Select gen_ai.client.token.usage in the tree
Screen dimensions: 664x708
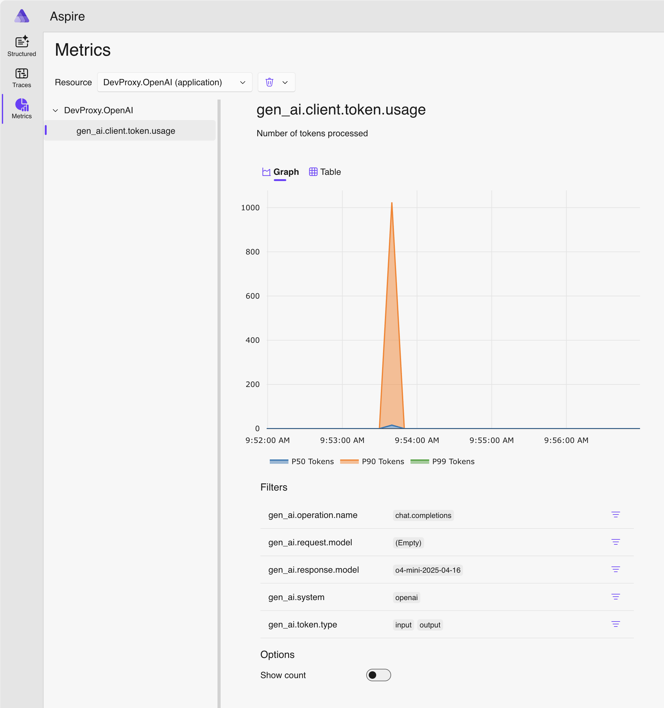pos(126,131)
